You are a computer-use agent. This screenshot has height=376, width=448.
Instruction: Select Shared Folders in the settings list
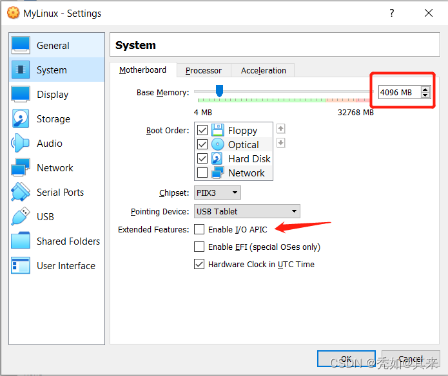point(57,241)
